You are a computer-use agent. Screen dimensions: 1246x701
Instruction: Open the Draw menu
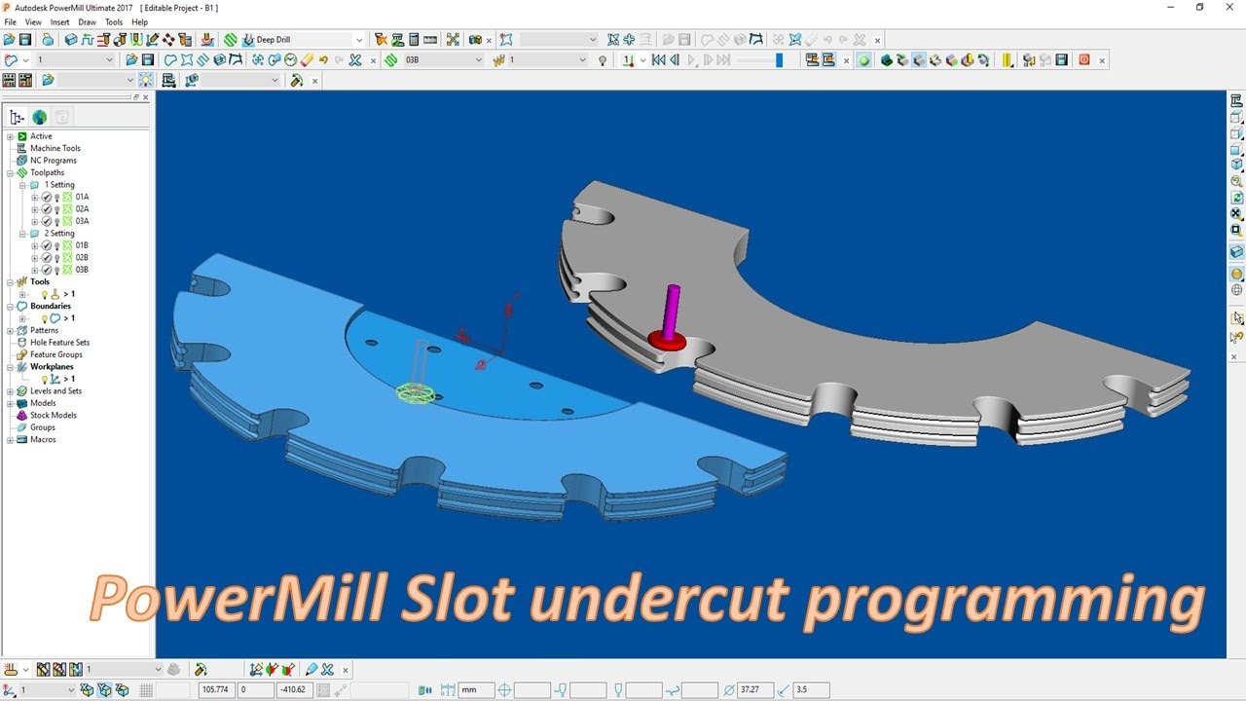pos(87,21)
